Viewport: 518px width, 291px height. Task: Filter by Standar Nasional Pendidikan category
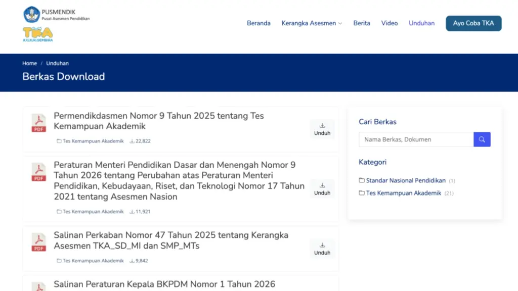pos(406,180)
